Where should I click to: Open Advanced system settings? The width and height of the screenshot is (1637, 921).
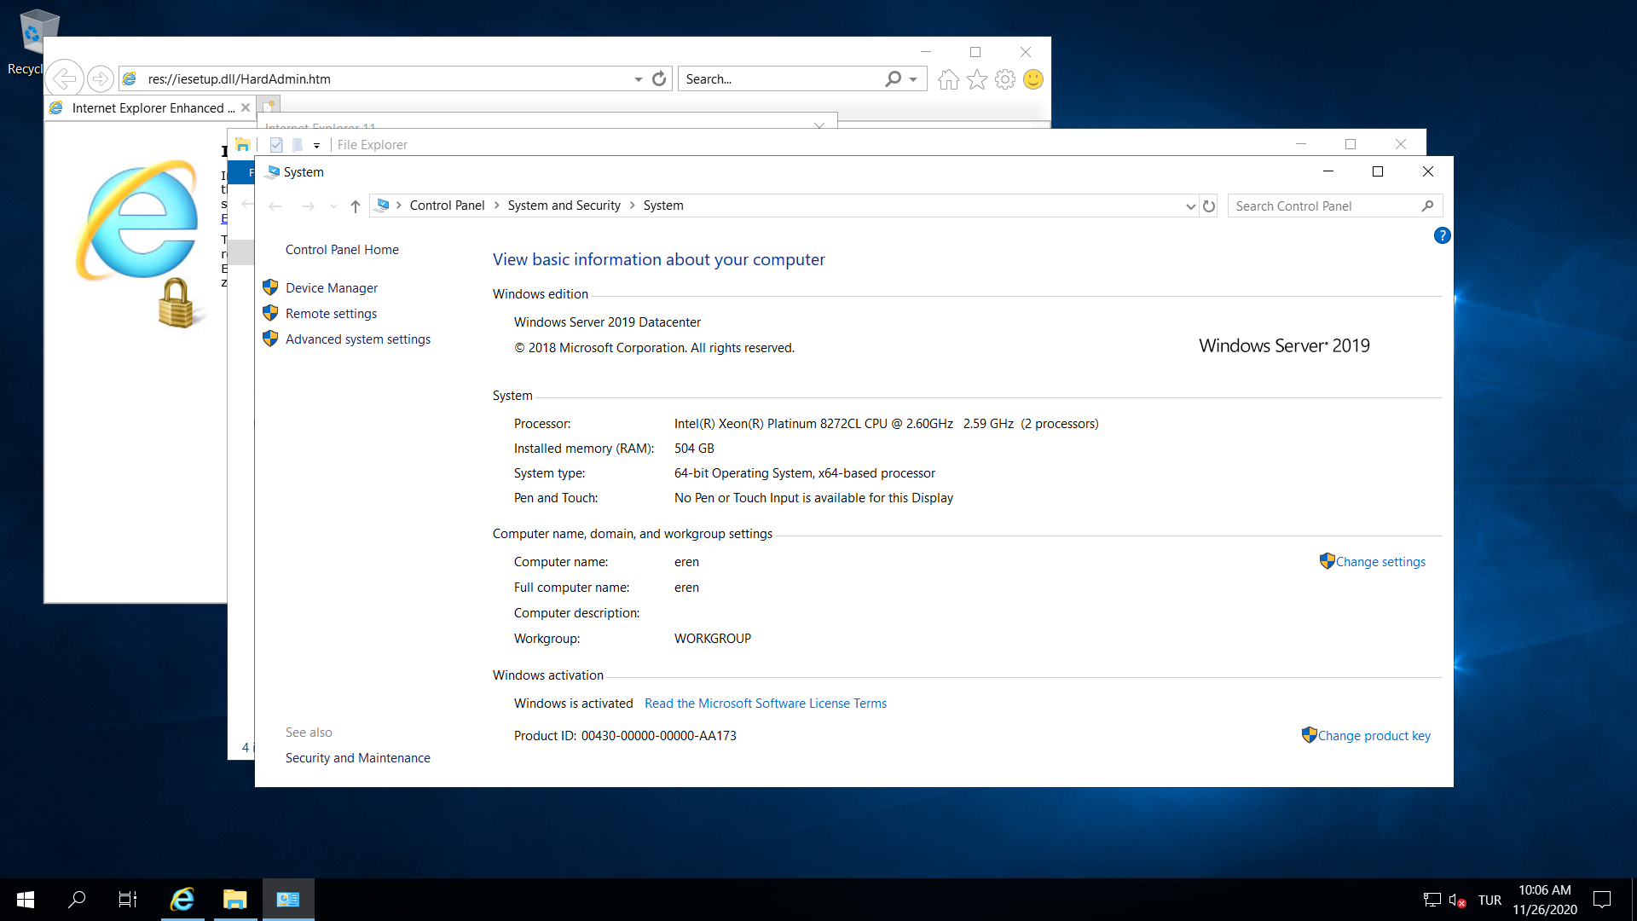358,339
